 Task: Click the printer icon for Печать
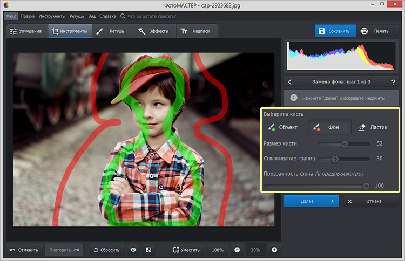(364, 31)
